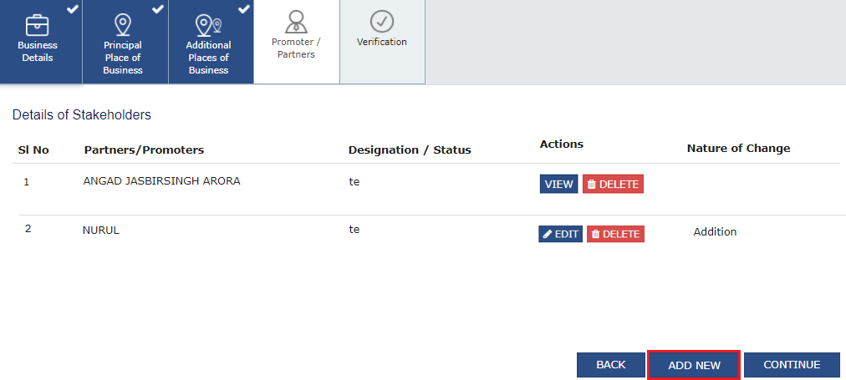Click the circled checkmark Verification icon

381,21
